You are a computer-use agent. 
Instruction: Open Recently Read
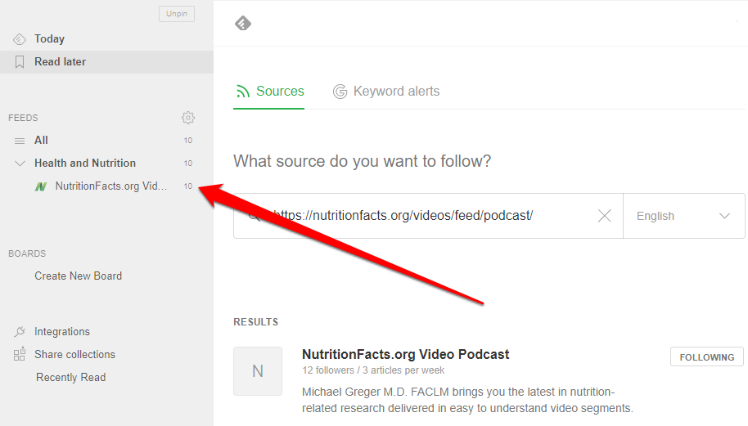70,378
